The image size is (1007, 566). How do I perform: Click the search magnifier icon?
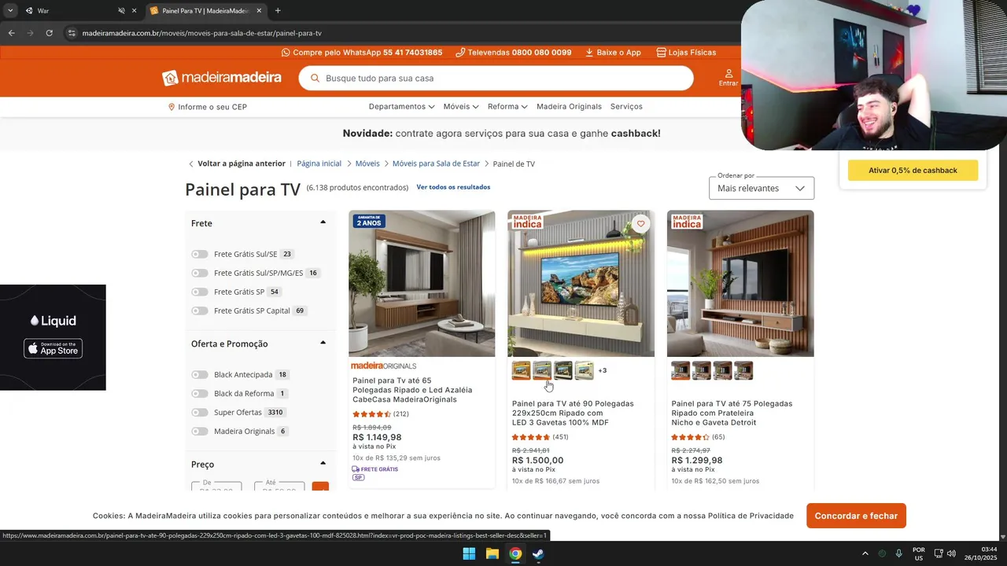point(315,79)
